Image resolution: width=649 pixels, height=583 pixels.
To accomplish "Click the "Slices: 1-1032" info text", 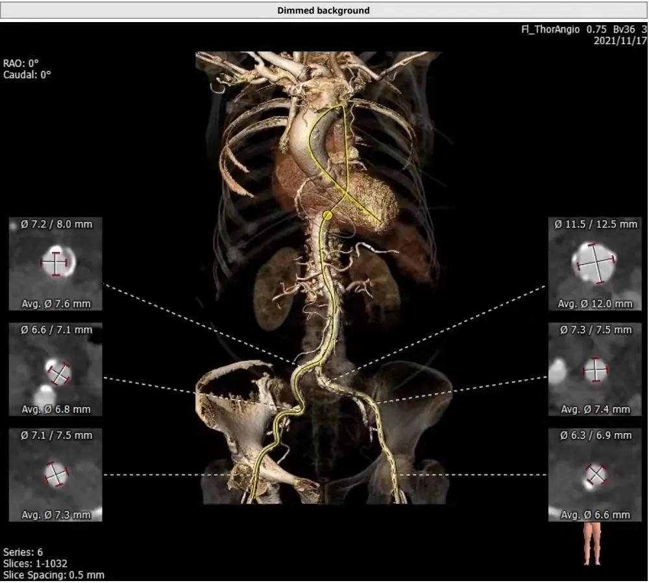I will (x=35, y=564).
